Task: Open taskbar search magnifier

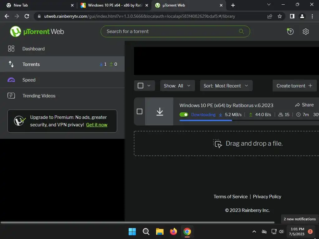Action: (x=146, y=232)
